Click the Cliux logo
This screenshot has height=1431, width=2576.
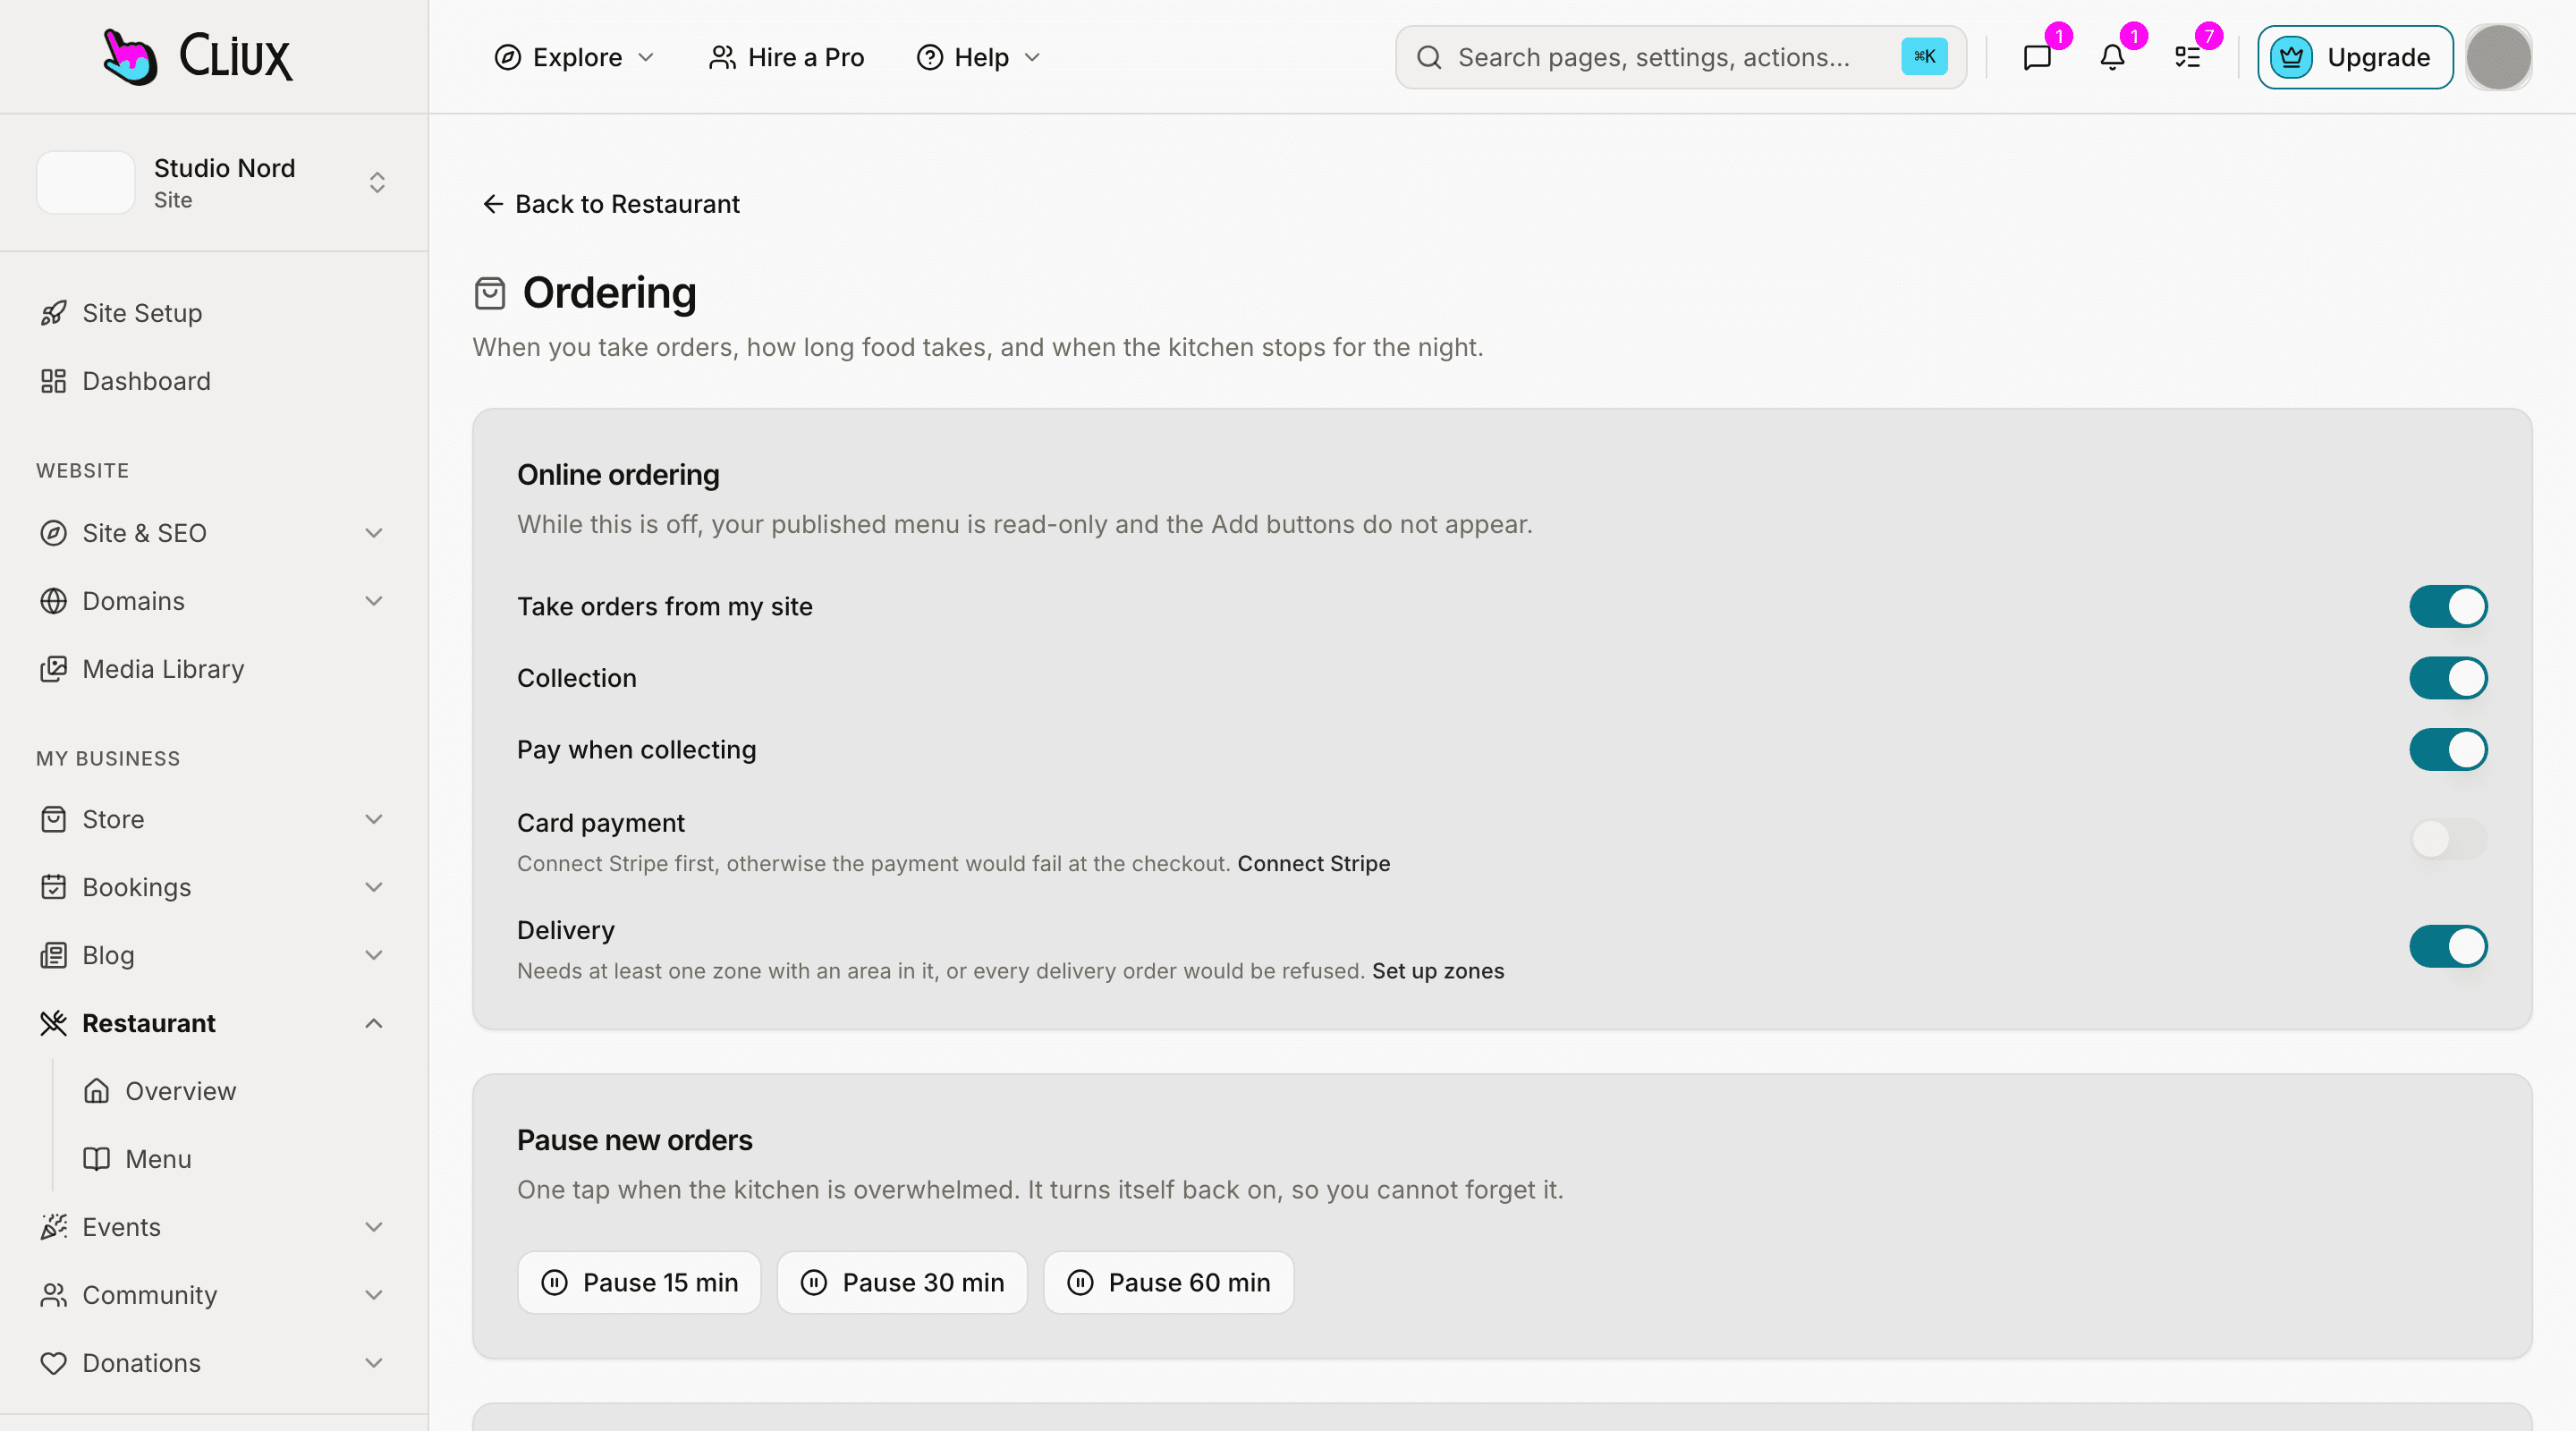coord(198,57)
